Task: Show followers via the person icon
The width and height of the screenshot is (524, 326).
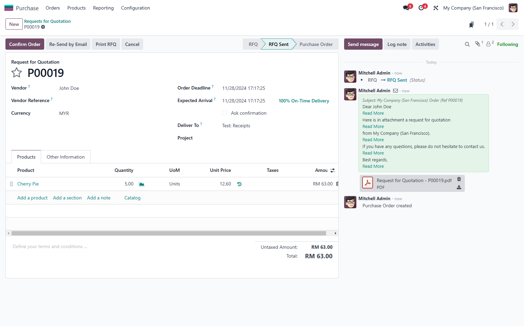Action: [x=489, y=44]
